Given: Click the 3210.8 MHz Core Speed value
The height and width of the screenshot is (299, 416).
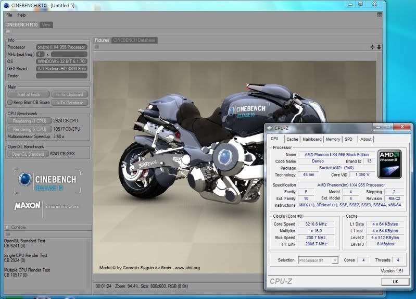Looking at the screenshot, I should (x=316, y=224).
